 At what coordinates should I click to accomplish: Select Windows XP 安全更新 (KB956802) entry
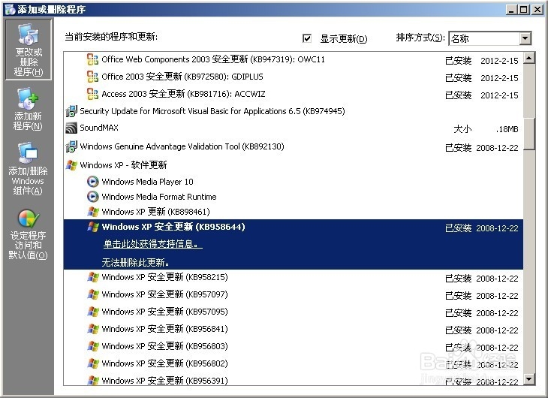[x=164, y=363]
